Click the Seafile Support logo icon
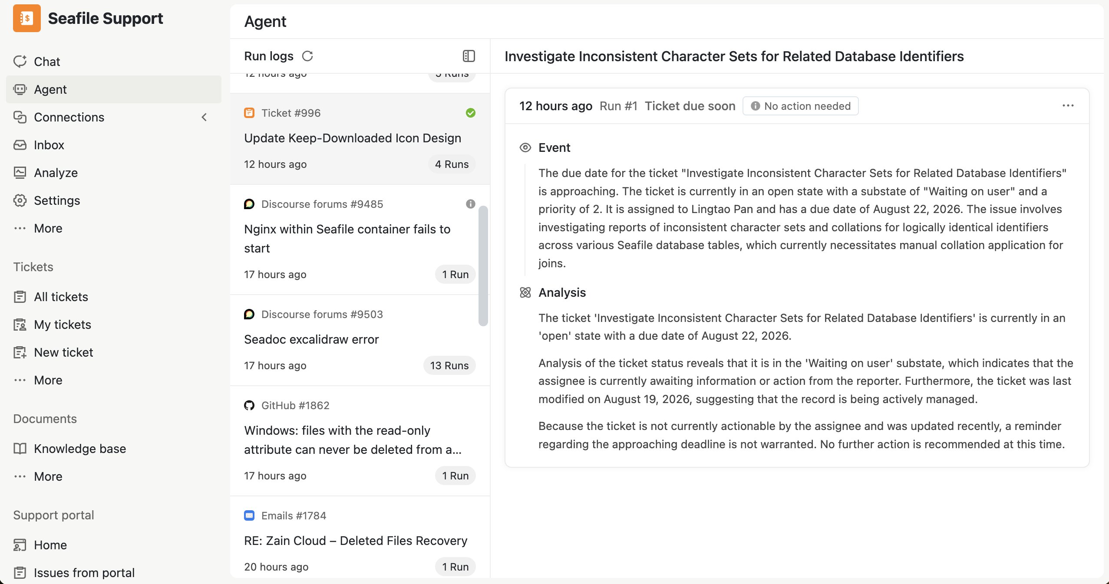The height and width of the screenshot is (584, 1109). pyautogui.click(x=27, y=18)
